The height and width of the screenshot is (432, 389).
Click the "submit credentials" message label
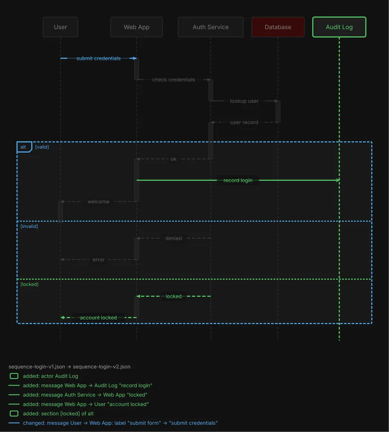[98, 58]
